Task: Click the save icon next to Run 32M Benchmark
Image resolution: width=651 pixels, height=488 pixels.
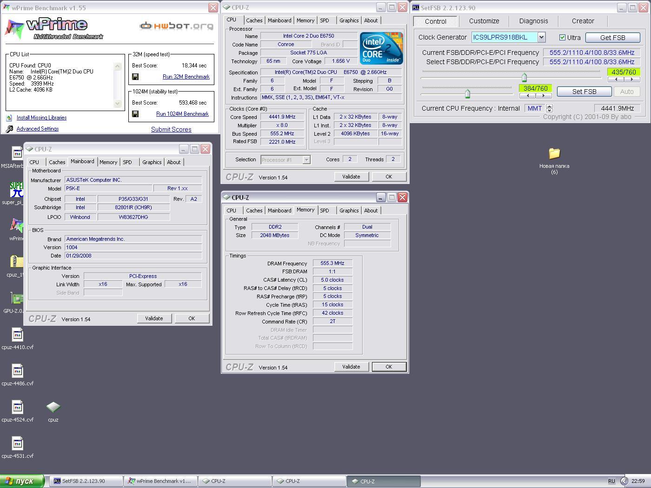Action: coord(135,77)
